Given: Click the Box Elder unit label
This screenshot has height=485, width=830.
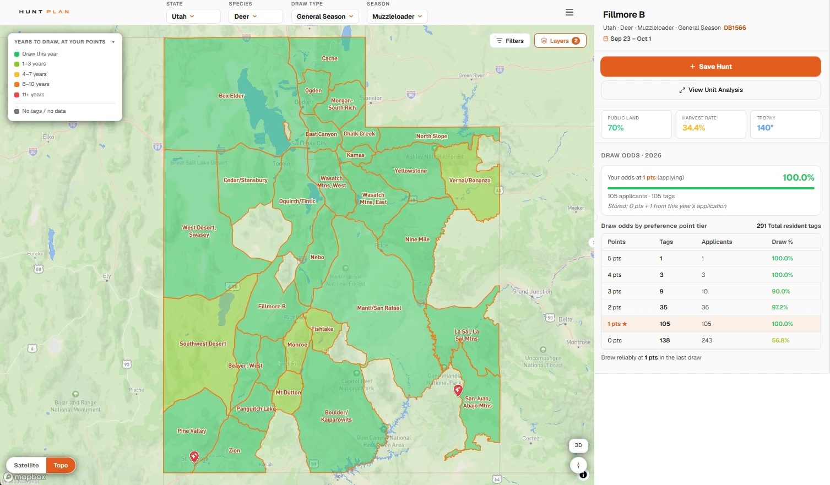Looking at the screenshot, I should click(x=231, y=96).
